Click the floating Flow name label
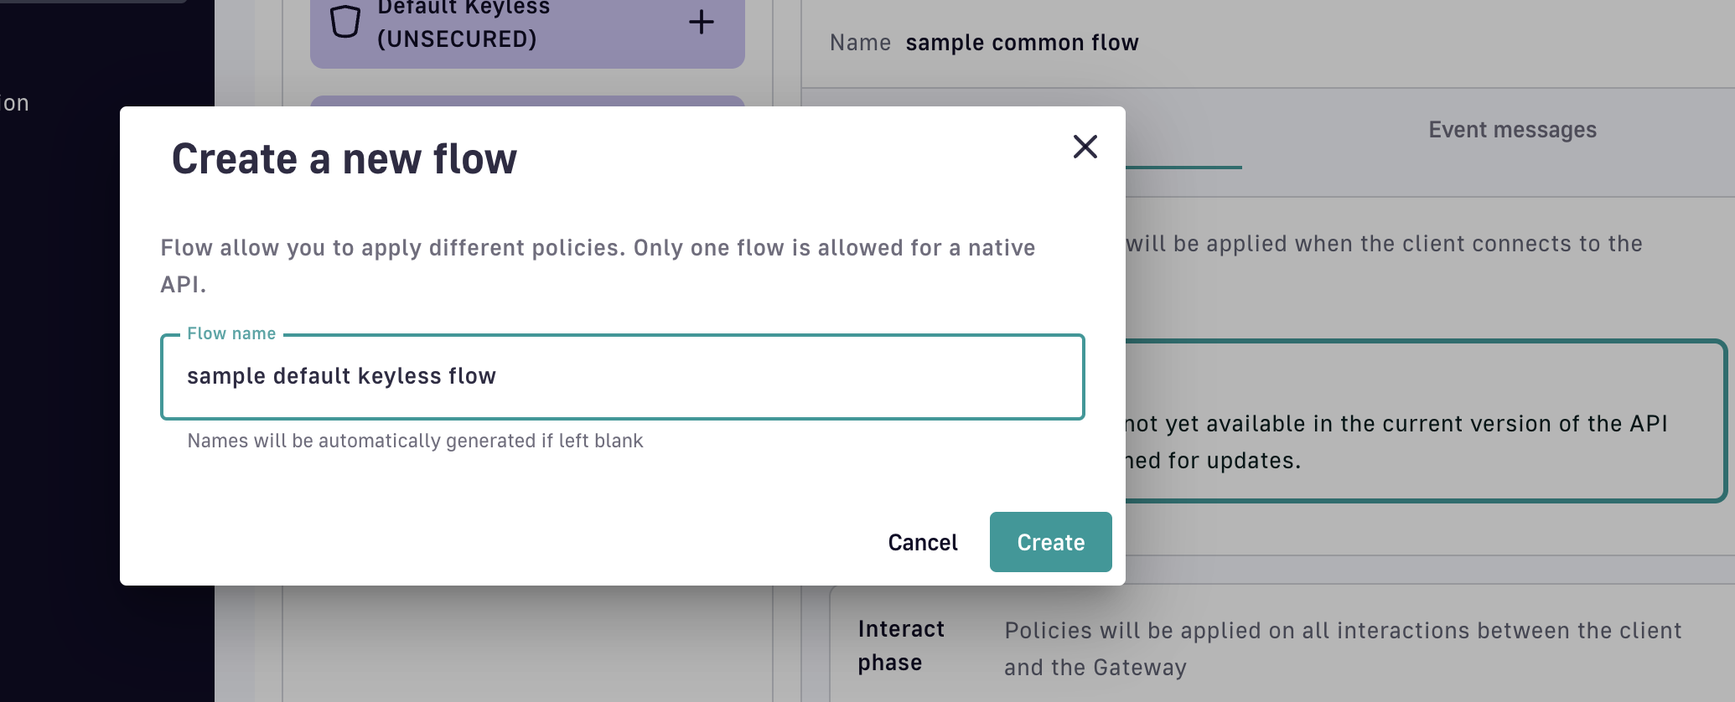Viewport: 1735px width, 702px height. pyautogui.click(x=231, y=333)
